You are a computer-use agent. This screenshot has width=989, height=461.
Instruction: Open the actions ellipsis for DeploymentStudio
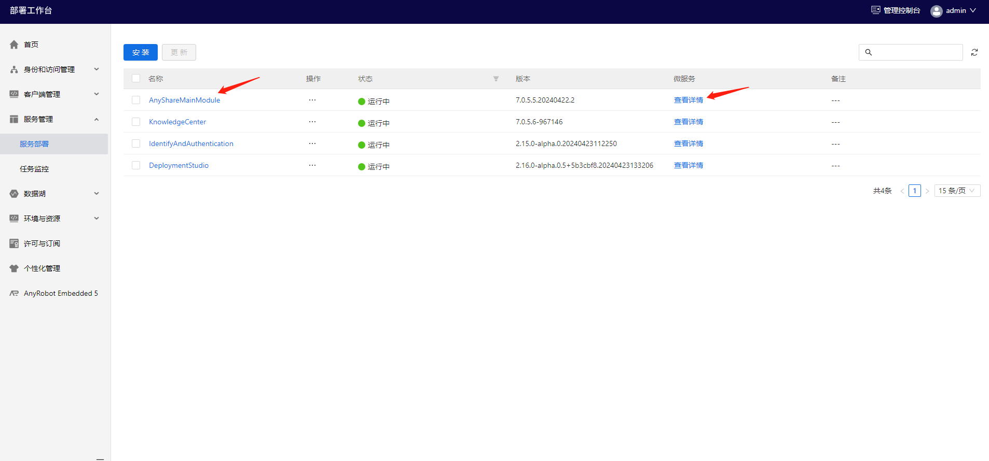coord(312,165)
